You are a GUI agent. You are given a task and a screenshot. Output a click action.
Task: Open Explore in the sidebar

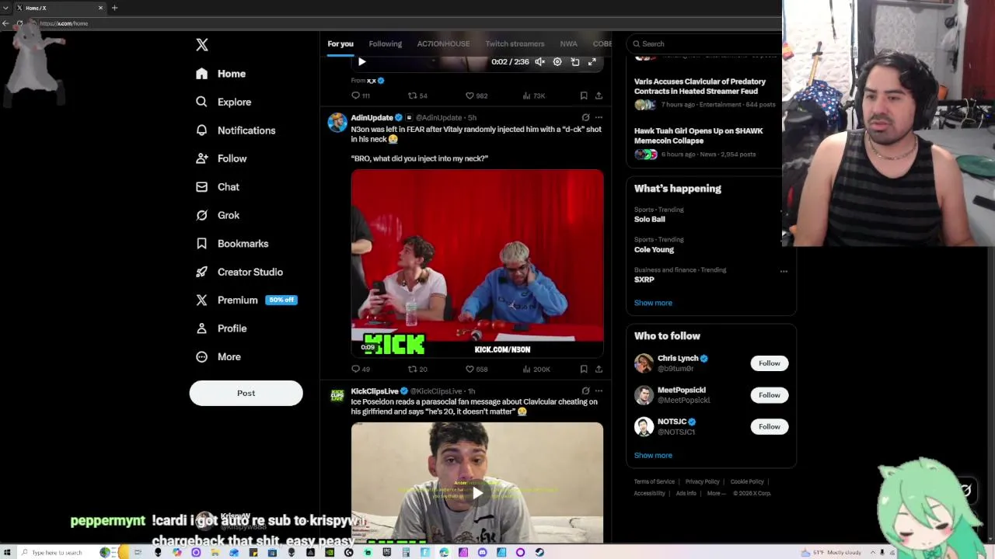(x=224, y=102)
